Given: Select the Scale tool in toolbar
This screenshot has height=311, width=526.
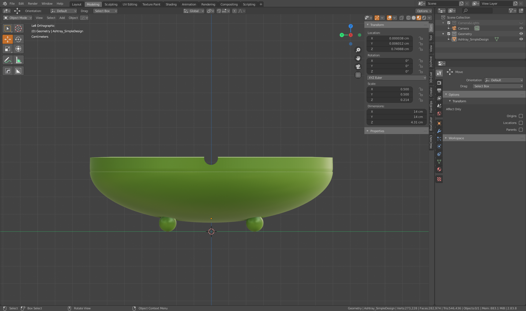Looking at the screenshot, I should (x=8, y=49).
